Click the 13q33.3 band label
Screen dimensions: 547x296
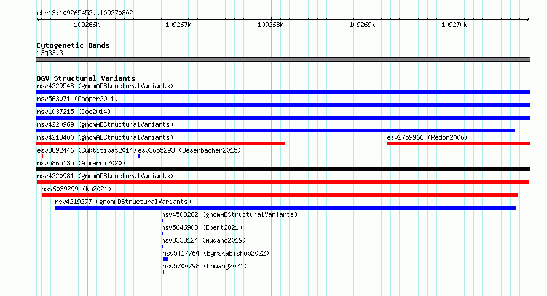pyautogui.click(x=50, y=53)
